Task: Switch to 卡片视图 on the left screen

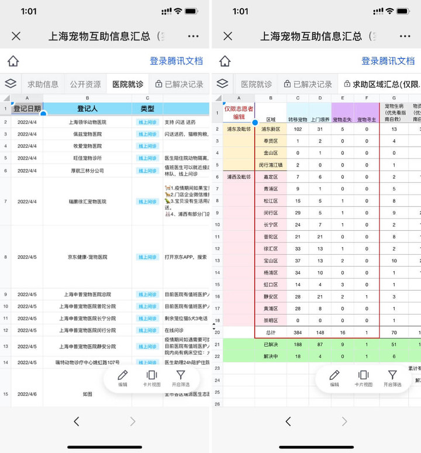Action: pyautogui.click(x=151, y=378)
